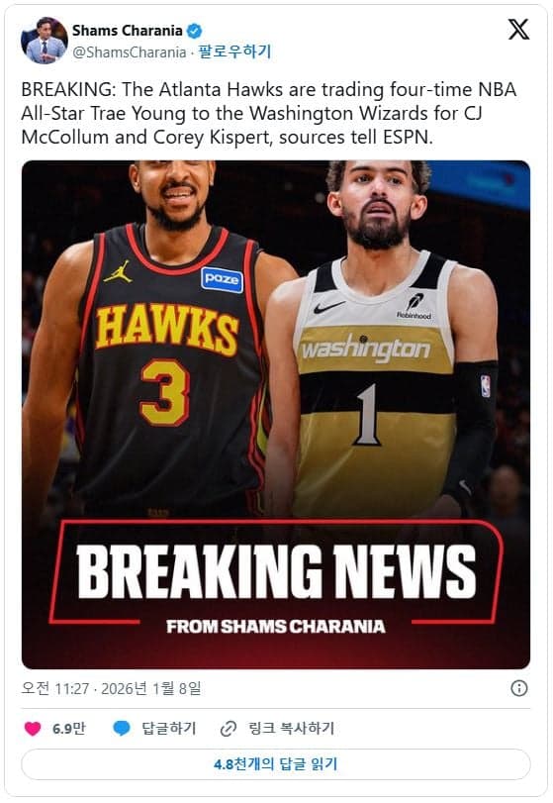Click the Shams Charania display name
Image resolution: width=553 pixels, height=803 pixels.
pyautogui.click(x=128, y=31)
